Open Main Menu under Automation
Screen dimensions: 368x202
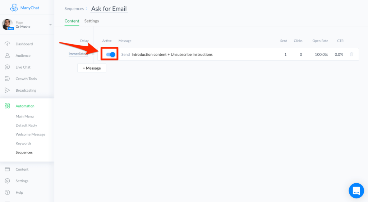click(x=25, y=116)
